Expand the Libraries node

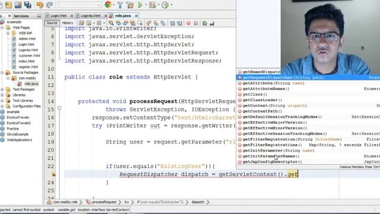2,95
